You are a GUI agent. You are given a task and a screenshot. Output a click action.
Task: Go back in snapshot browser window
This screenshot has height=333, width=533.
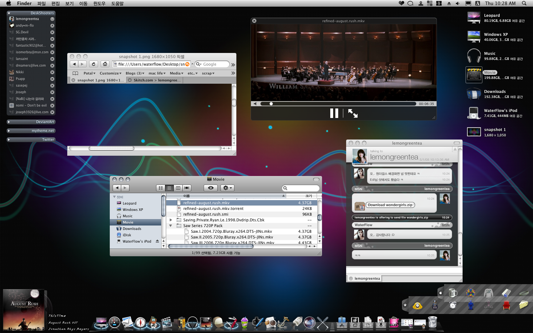[74, 64]
